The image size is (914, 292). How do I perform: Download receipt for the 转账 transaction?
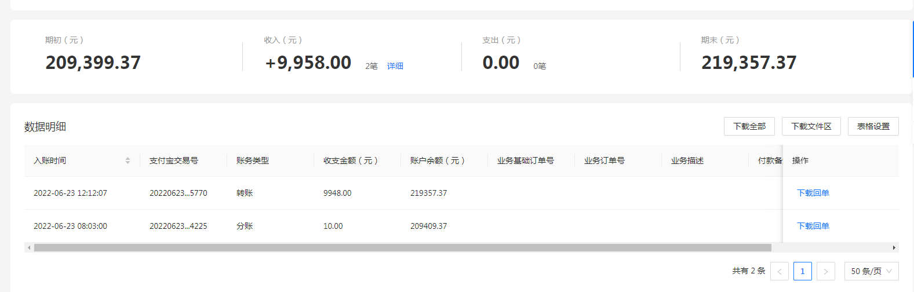(813, 193)
